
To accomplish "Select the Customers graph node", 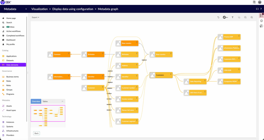I will click(161, 75).
